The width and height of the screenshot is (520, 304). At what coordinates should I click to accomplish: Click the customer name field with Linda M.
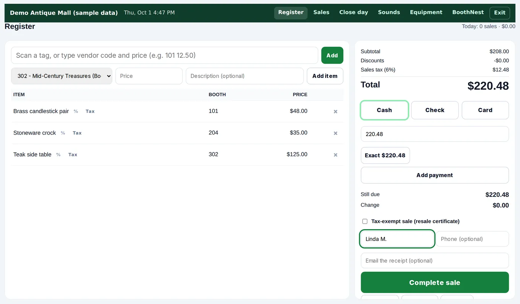click(397, 239)
